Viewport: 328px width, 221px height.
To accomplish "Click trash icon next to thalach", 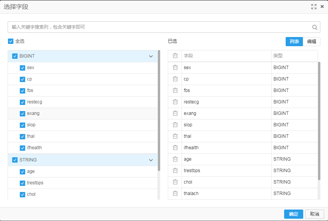I will pyautogui.click(x=175, y=194).
